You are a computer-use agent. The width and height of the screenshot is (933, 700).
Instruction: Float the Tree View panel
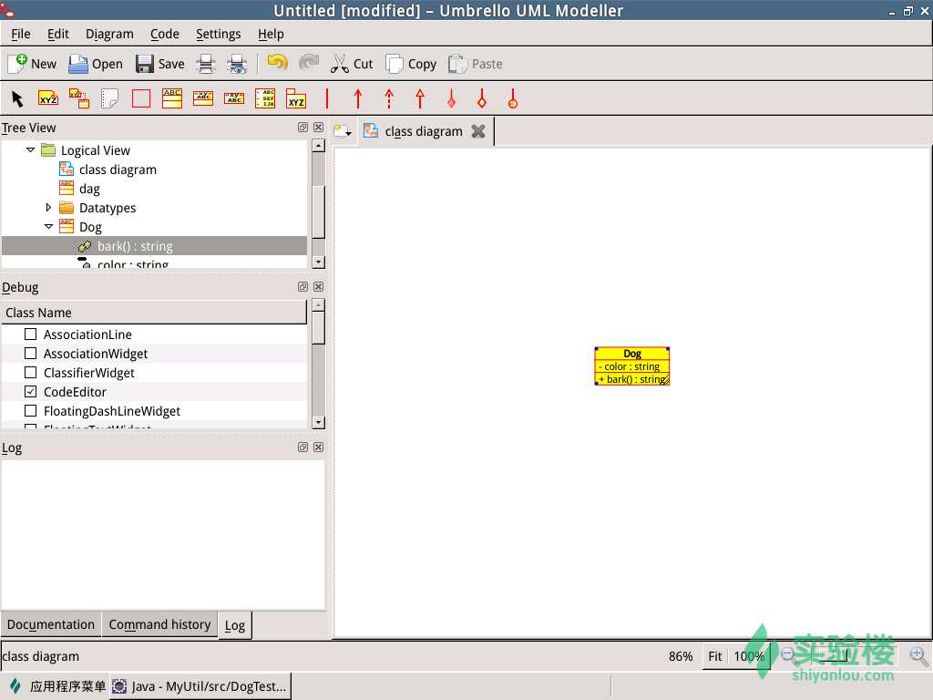click(302, 128)
